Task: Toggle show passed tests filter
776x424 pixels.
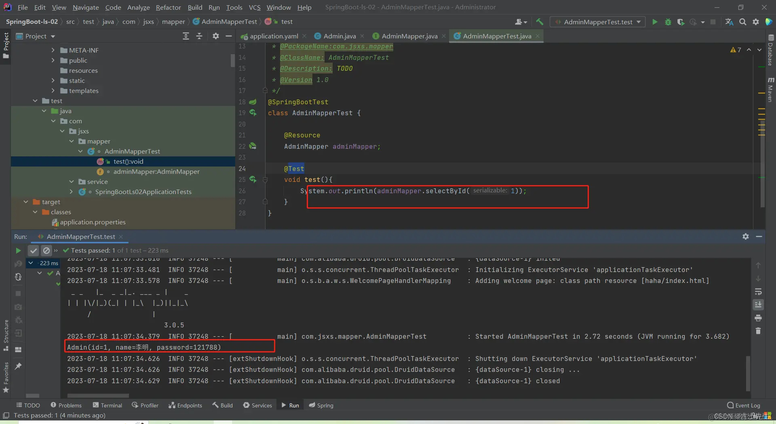Action: point(34,251)
